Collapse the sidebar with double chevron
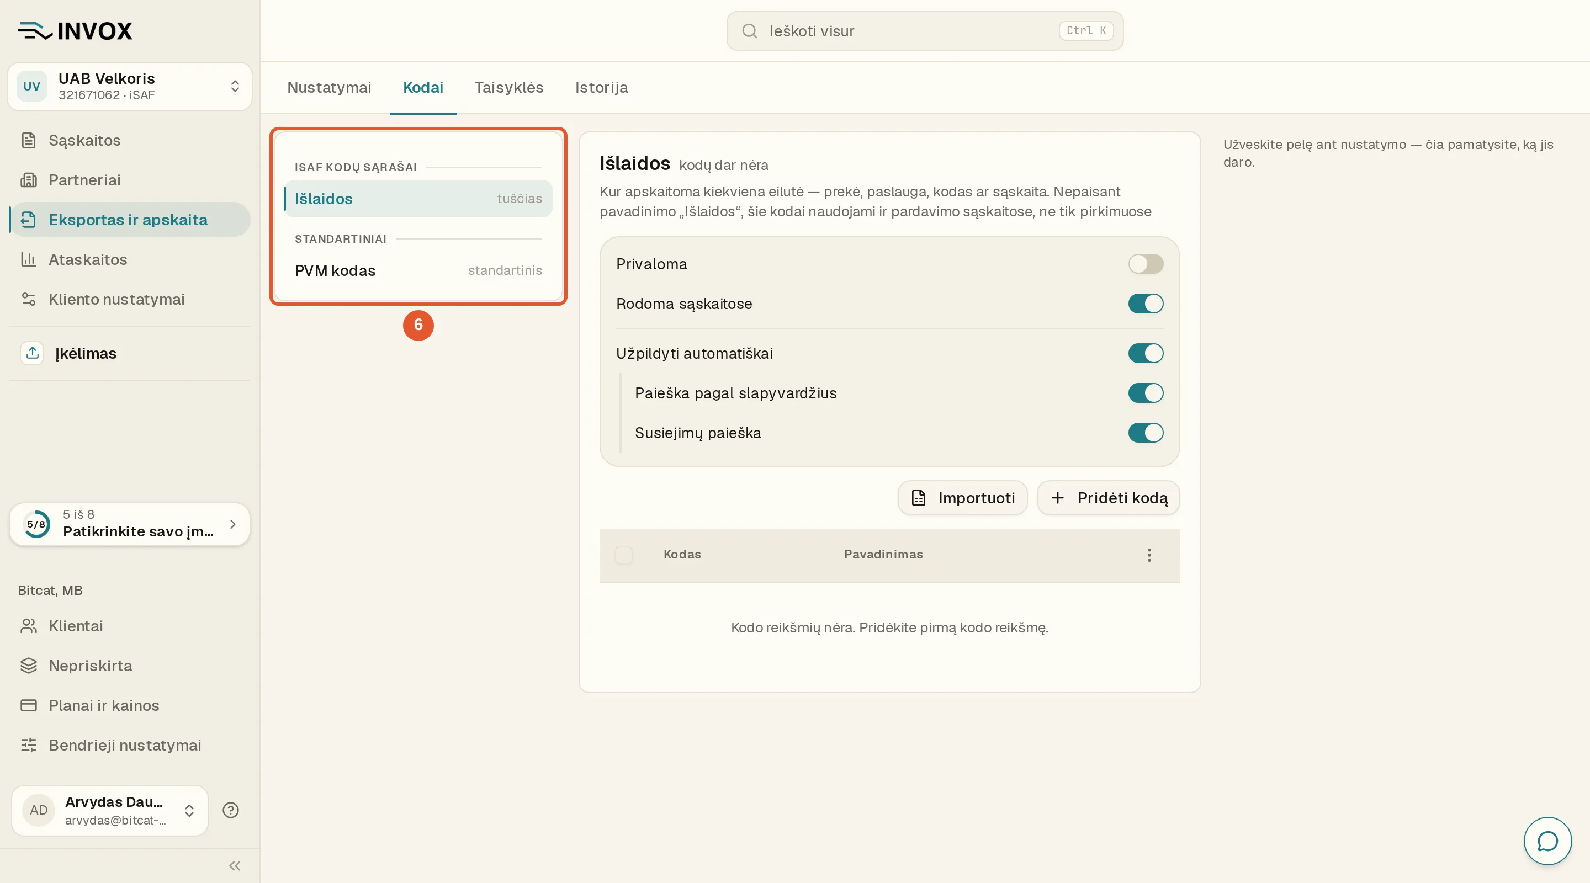Screen dimensions: 1590x883 [235, 866]
